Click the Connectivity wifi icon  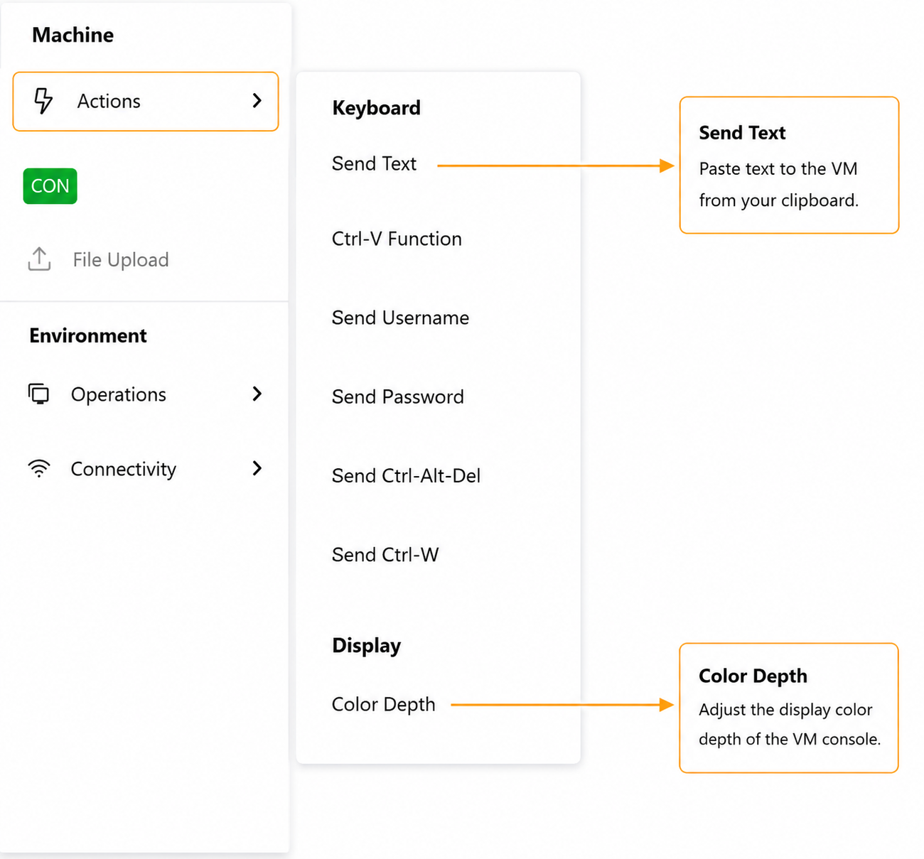tap(39, 468)
